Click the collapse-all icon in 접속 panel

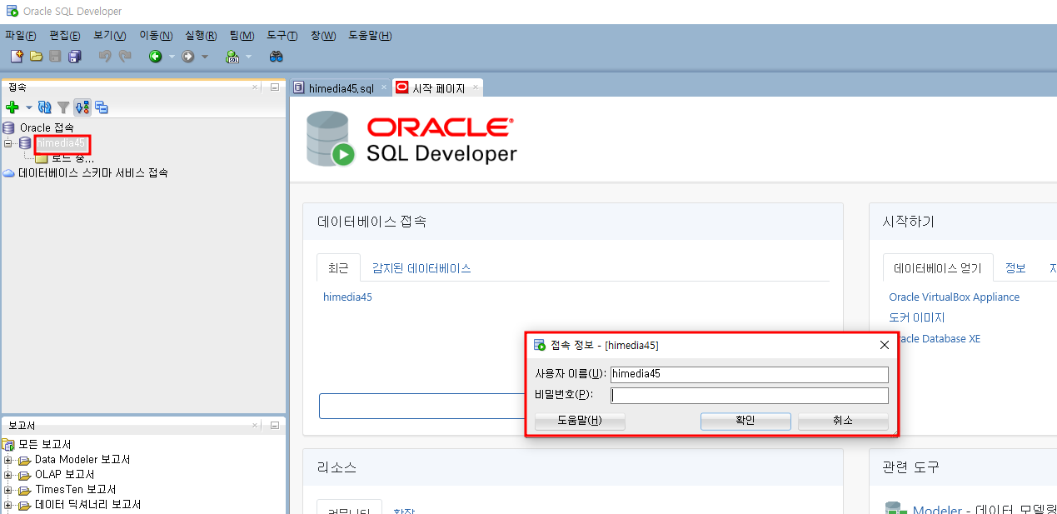(102, 107)
